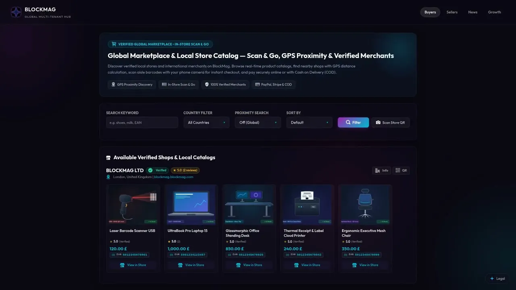Click the GPS Proximity Discovery pin icon
This screenshot has width=516, height=290.
point(113,85)
